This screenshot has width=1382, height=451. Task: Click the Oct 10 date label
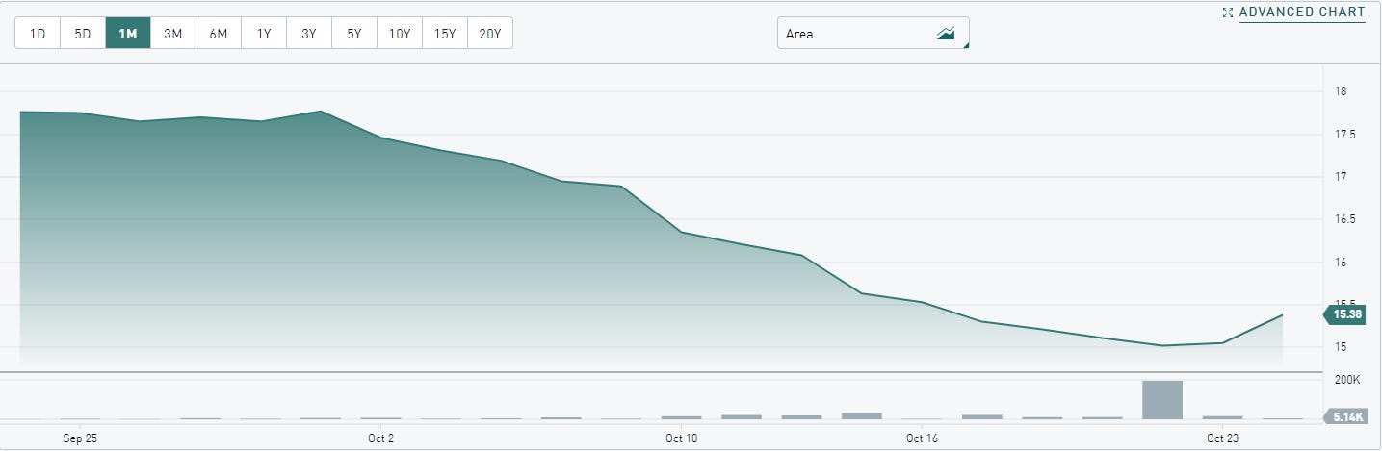(681, 438)
